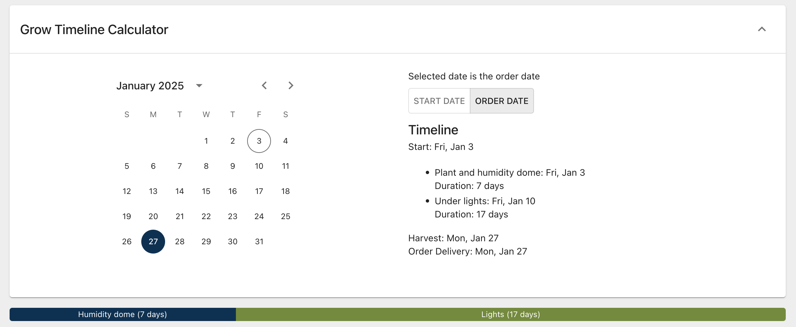The width and height of the screenshot is (796, 327).
Task: Pick January 20 on the calendar
Action: pyautogui.click(x=153, y=216)
